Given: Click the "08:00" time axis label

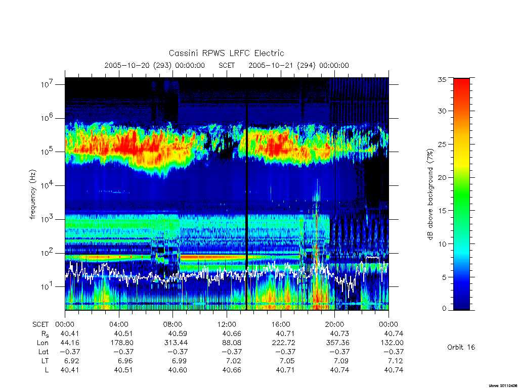Looking at the screenshot, I should [173, 324].
